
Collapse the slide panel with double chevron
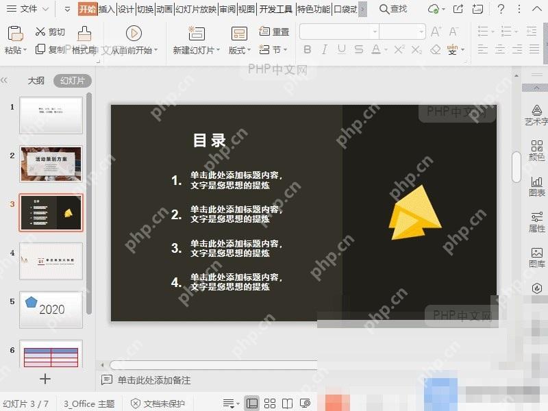click(x=4, y=80)
